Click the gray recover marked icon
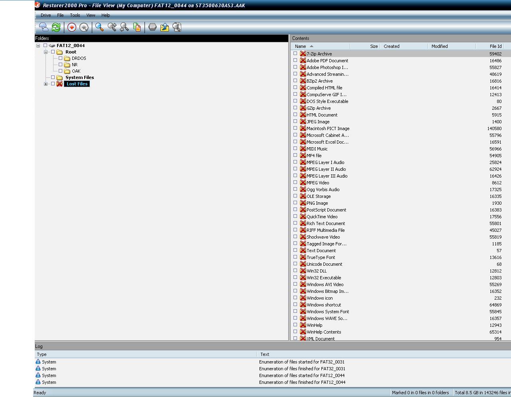The width and height of the screenshot is (511, 397). pyautogui.click(x=84, y=27)
